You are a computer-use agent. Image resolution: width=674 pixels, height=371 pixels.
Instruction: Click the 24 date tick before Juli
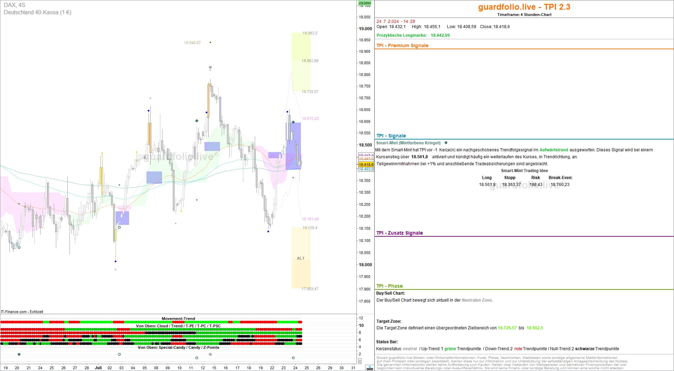[x=40, y=368]
